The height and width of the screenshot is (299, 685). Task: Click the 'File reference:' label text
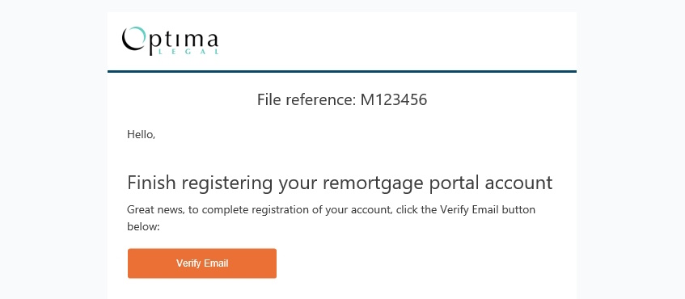[307, 100]
